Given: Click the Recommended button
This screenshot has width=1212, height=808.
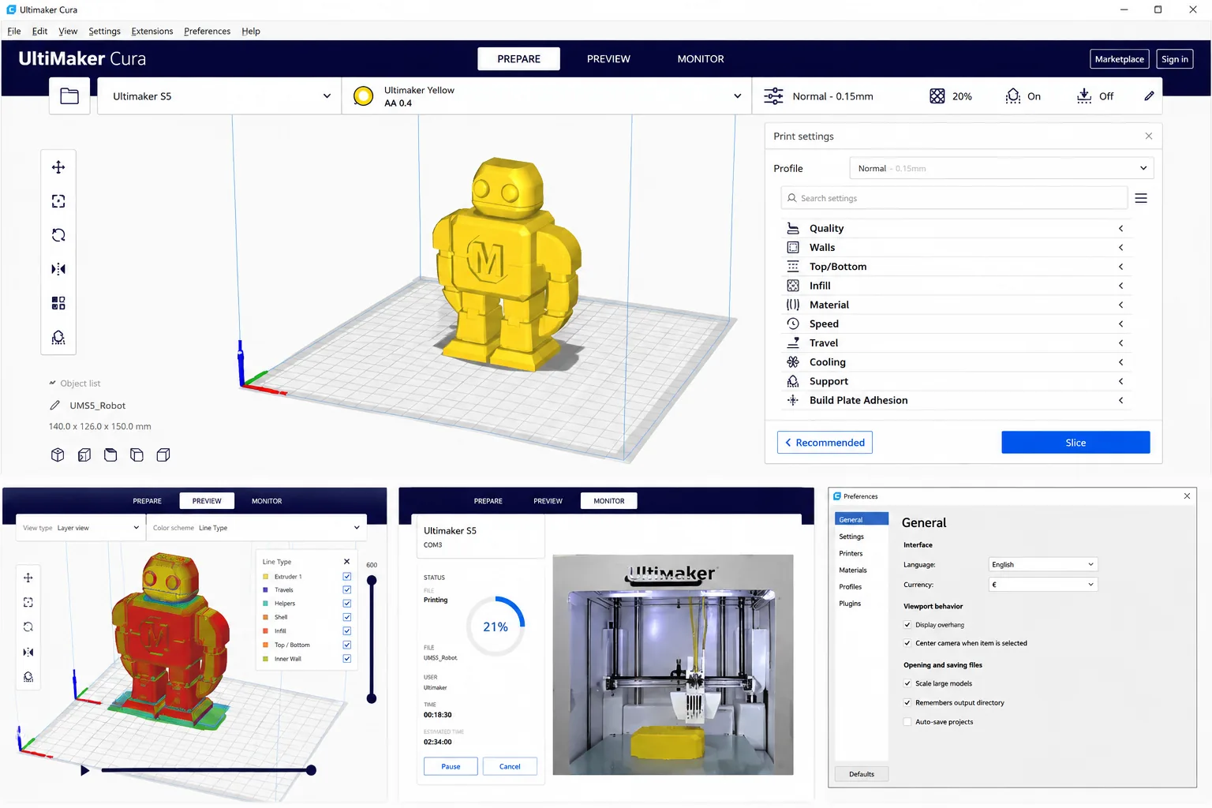Looking at the screenshot, I should pos(825,443).
